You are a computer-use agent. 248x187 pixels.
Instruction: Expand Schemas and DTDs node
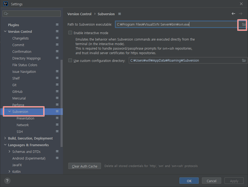[x=9, y=151]
